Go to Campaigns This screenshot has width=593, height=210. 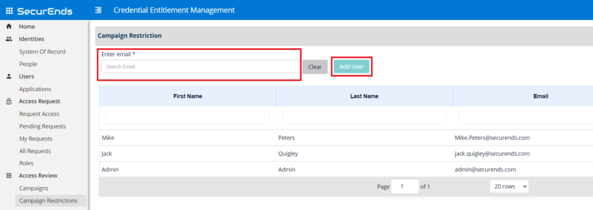tap(34, 188)
